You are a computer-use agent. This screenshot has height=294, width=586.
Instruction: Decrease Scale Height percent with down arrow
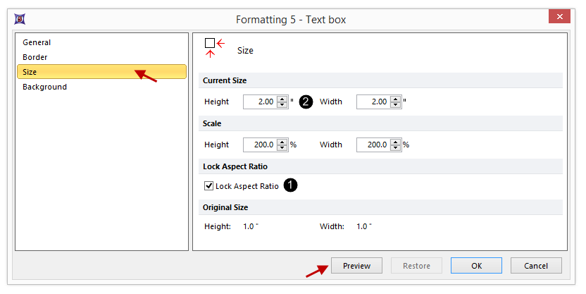tap(282, 148)
